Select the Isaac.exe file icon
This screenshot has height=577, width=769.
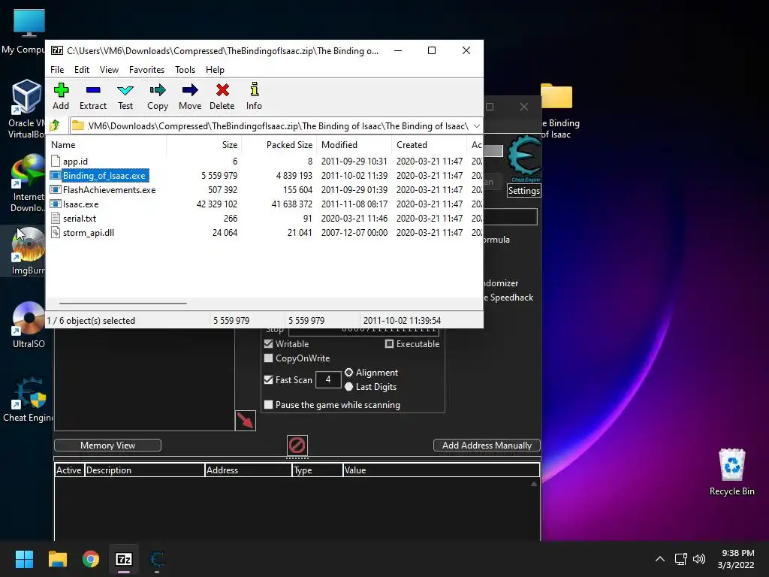coord(56,204)
